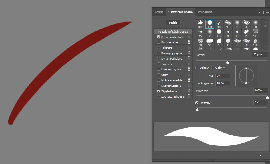
Task: Open the panel options menu
Action: (267, 12)
